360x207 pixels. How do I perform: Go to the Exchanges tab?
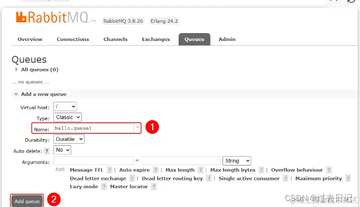156,39
